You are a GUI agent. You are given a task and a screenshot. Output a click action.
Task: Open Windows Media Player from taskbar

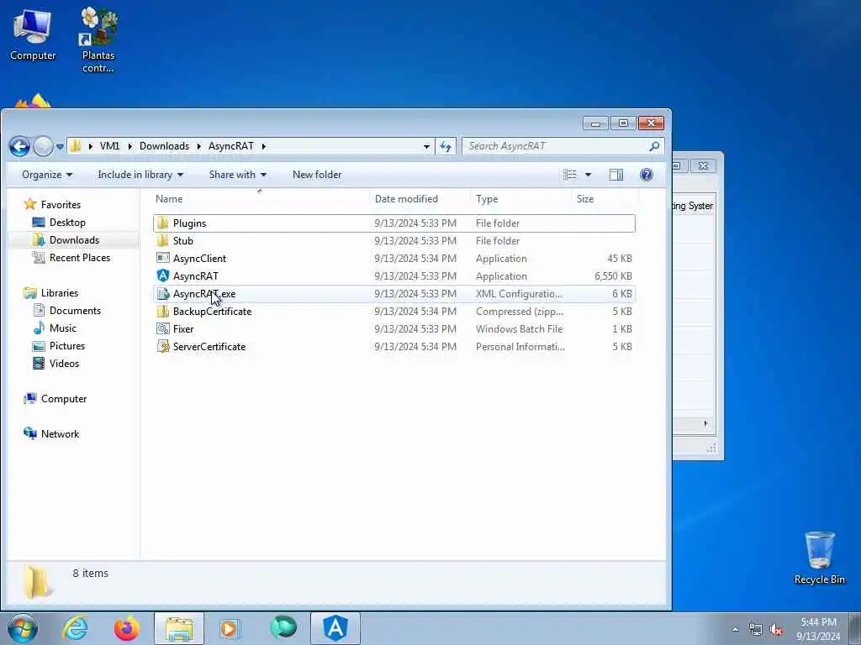230,628
